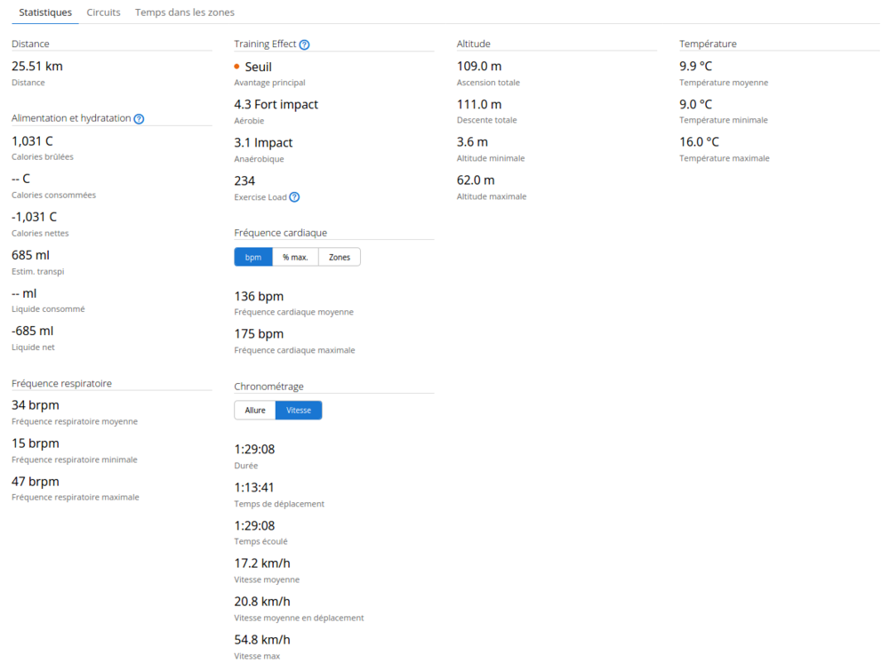Select the 25.51 km distance value
This screenshot has height=671, width=889.
click(37, 66)
